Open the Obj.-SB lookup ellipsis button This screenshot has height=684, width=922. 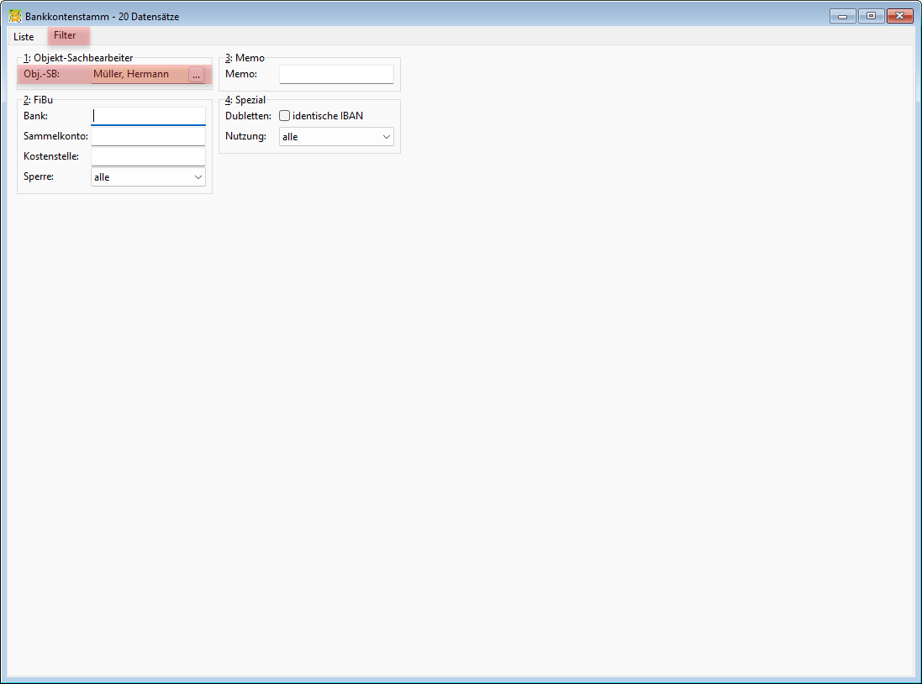197,75
